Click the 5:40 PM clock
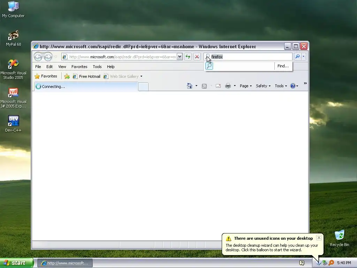The width and height of the screenshot is (357, 268). pos(344,263)
